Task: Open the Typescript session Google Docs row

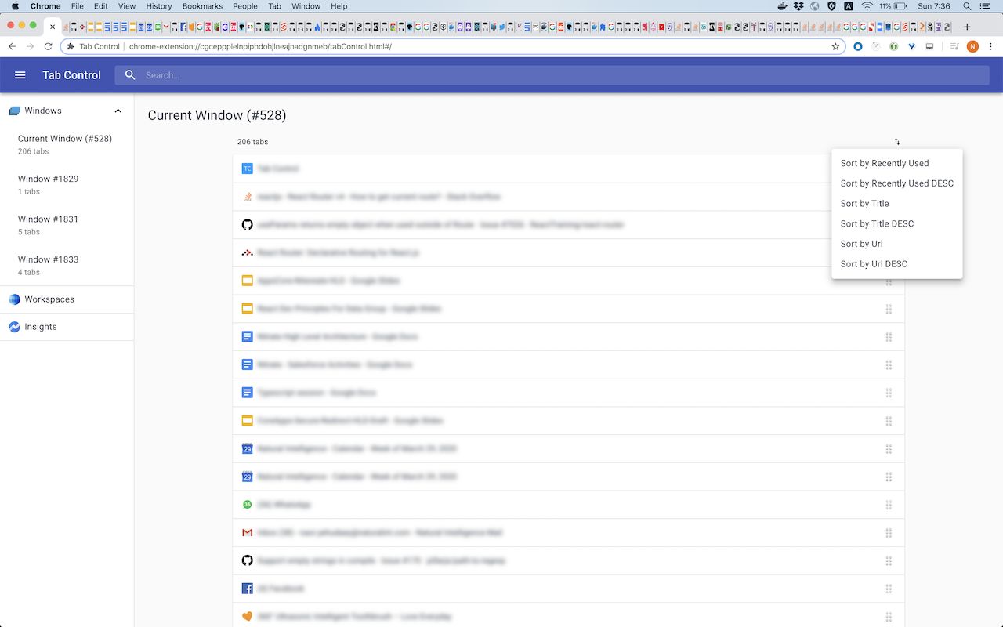Action: pos(568,393)
